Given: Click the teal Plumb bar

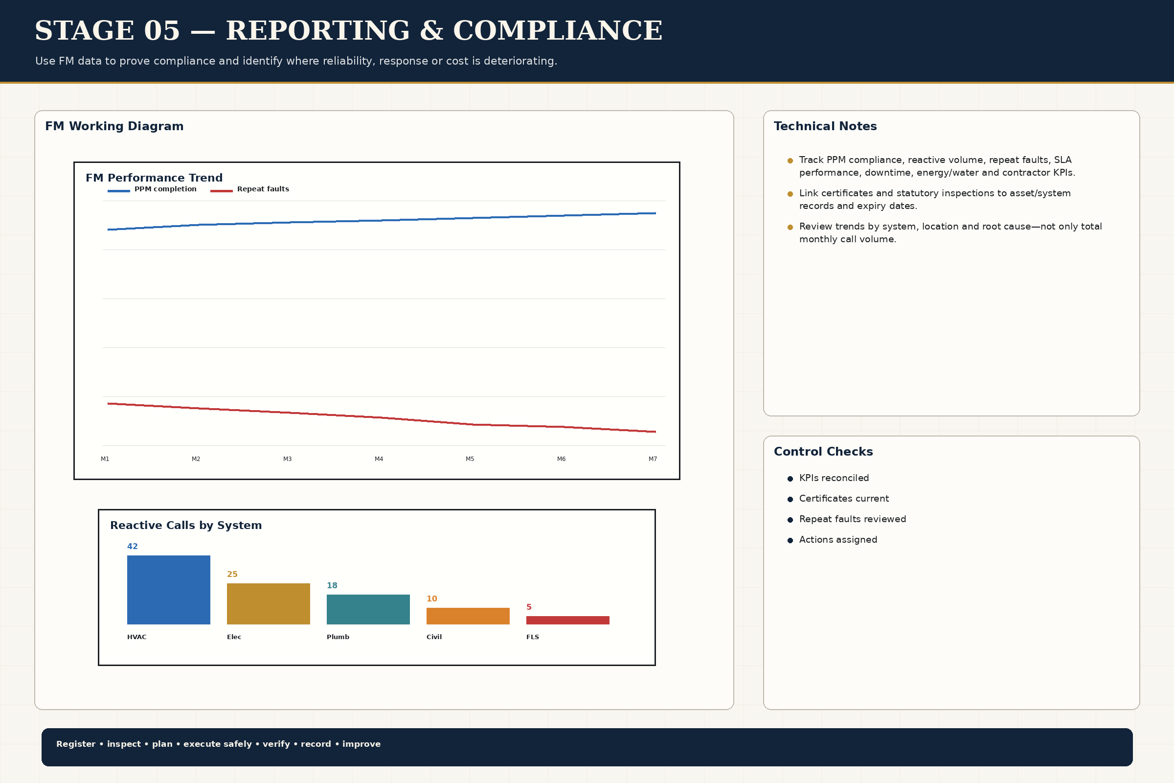Looking at the screenshot, I should click(x=368, y=609).
